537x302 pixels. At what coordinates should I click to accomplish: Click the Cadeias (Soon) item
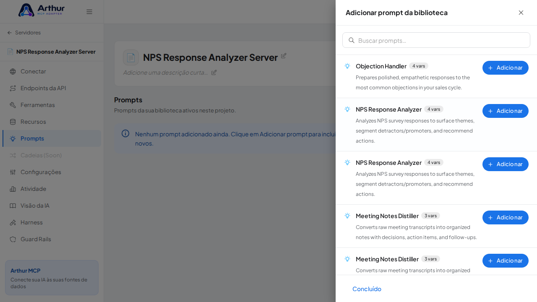pyautogui.click(x=52, y=155)
